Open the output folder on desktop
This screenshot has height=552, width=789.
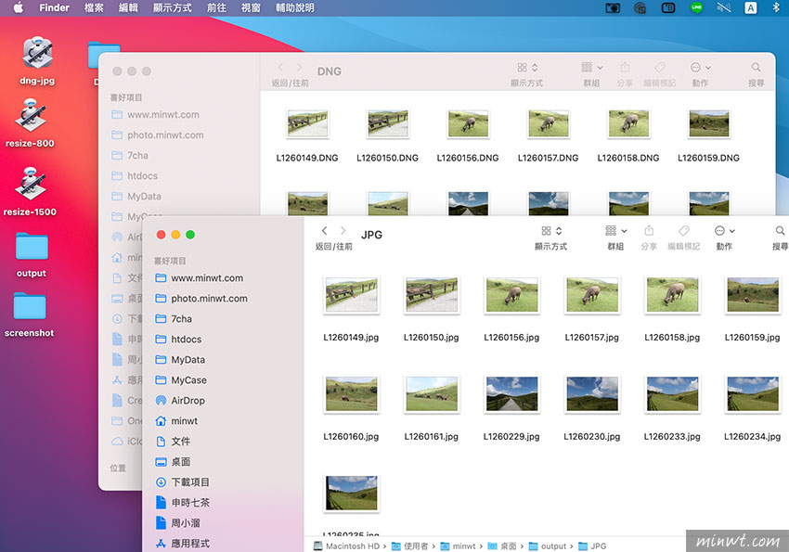click(32, 247)
